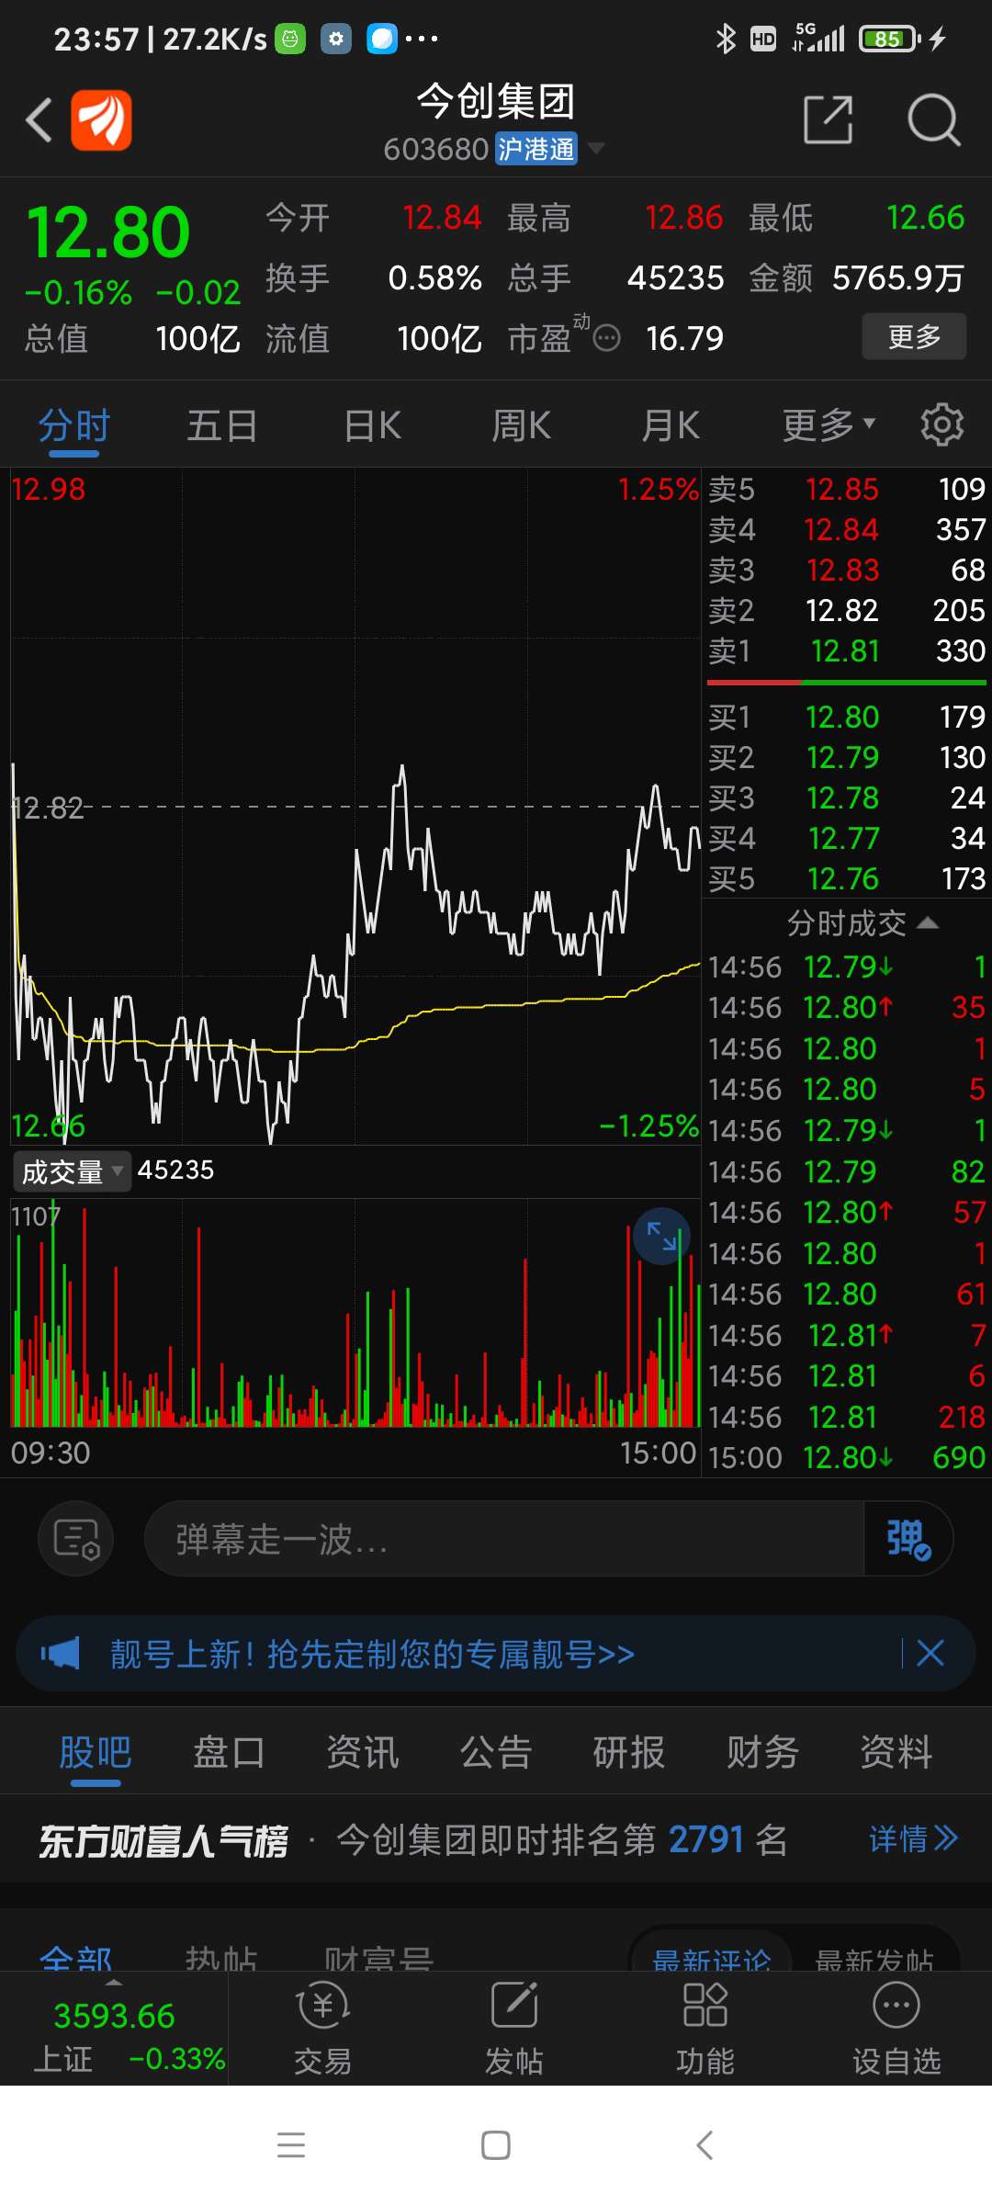Image resolution: width=992 pixels, height=2205 pixels.
Task: Tap the 买1 order row at 12.80
Action: [846, 717]
